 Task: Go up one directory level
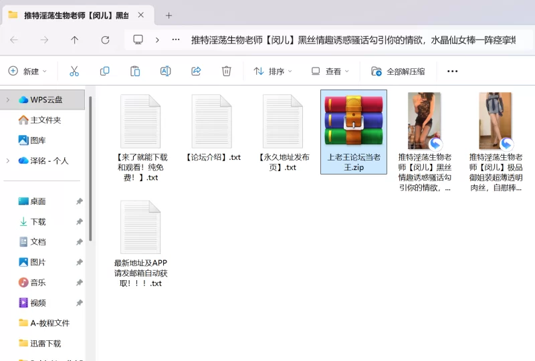coord(74,40)
